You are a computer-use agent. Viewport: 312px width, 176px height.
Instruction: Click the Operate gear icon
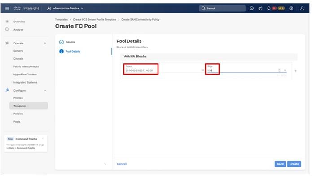(x=7, y=43)
